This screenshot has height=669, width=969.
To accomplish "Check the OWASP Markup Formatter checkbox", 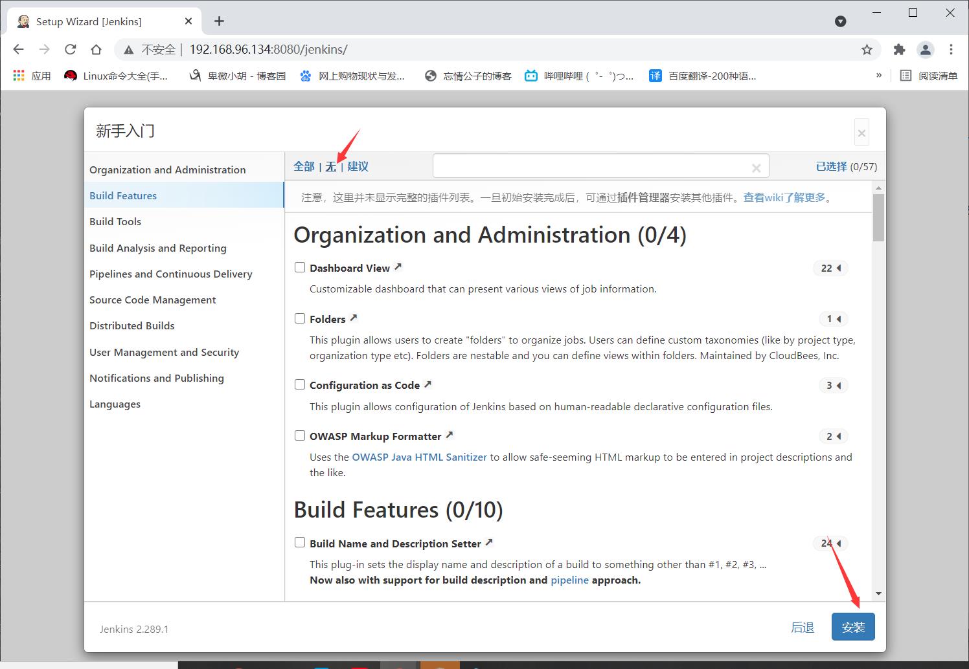I will pyautogui.click(x=300, y=435).
